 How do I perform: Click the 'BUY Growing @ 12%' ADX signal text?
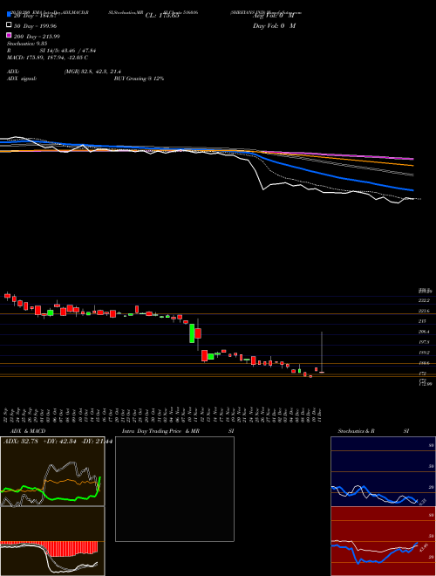click(139, 79)
